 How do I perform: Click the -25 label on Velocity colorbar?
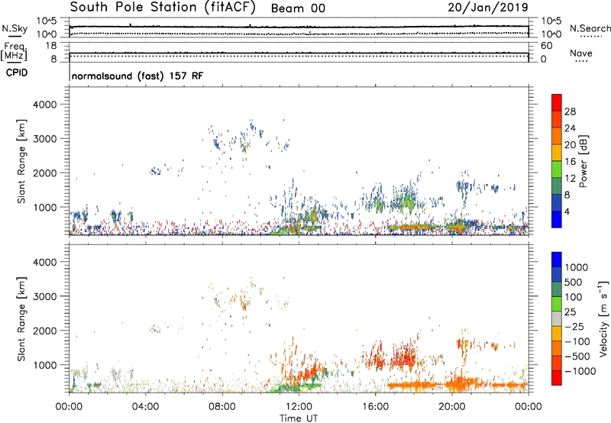pos(574,327)
